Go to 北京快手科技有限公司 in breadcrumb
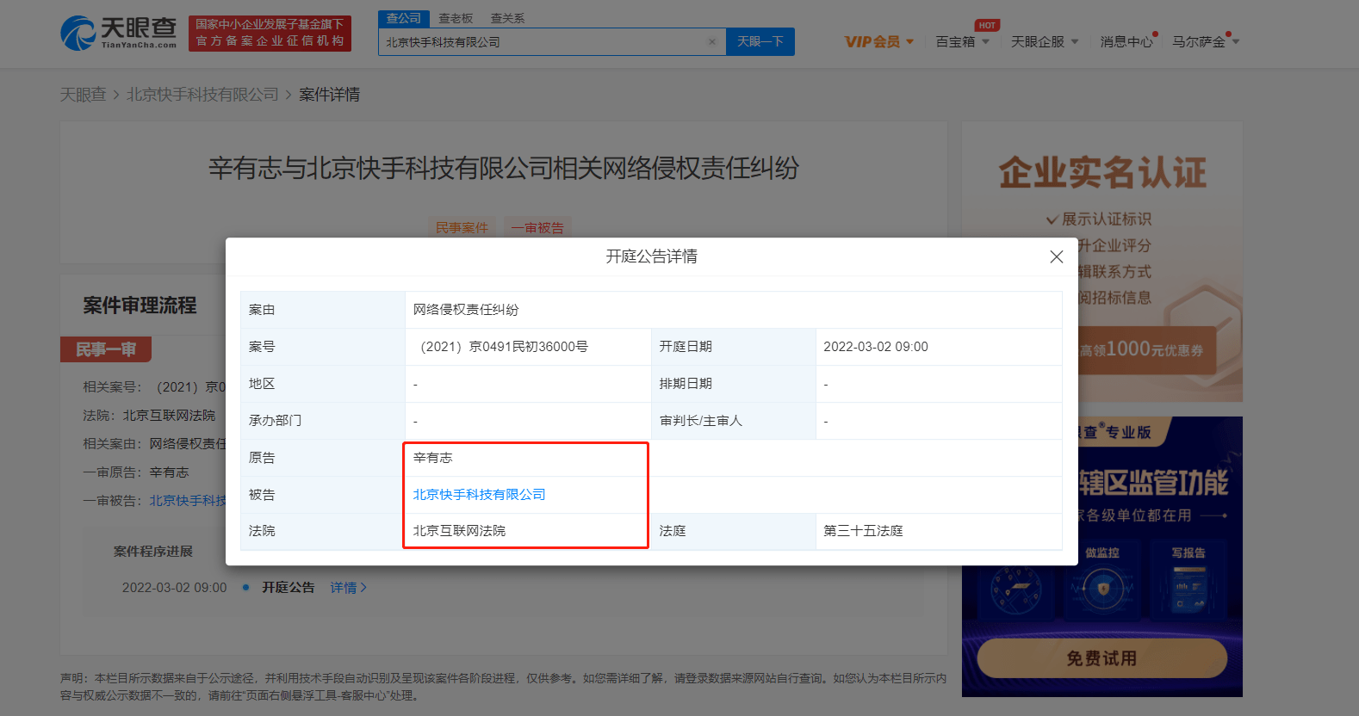1359x716 pixels. (x=202, y=95)
